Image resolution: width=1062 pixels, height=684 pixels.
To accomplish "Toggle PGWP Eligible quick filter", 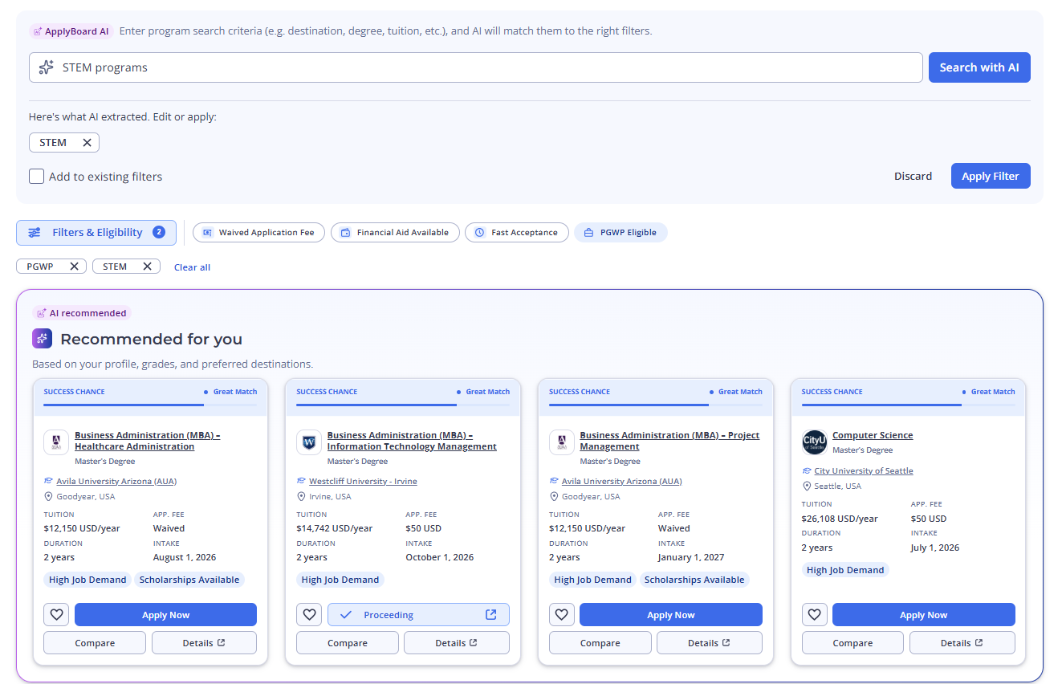I will pyautogui.click(x=621, y=232).
